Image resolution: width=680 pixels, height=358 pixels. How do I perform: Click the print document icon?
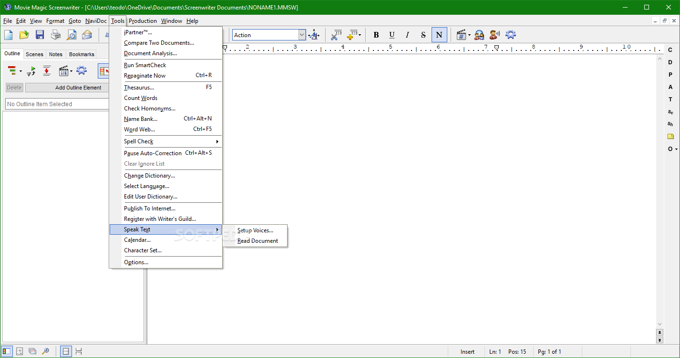55,34
